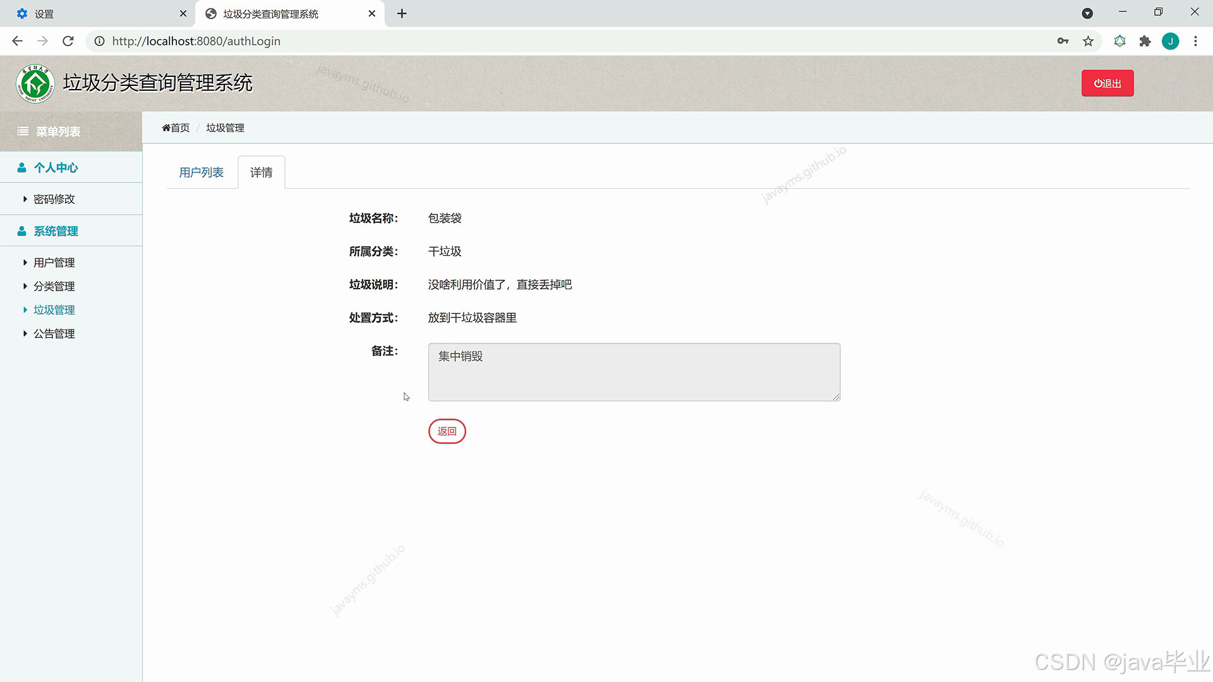The image size is (1213, 682).
Task: Open the Extensions puzzle icon
Action: pyautogui.click(x=1145, y=41)
